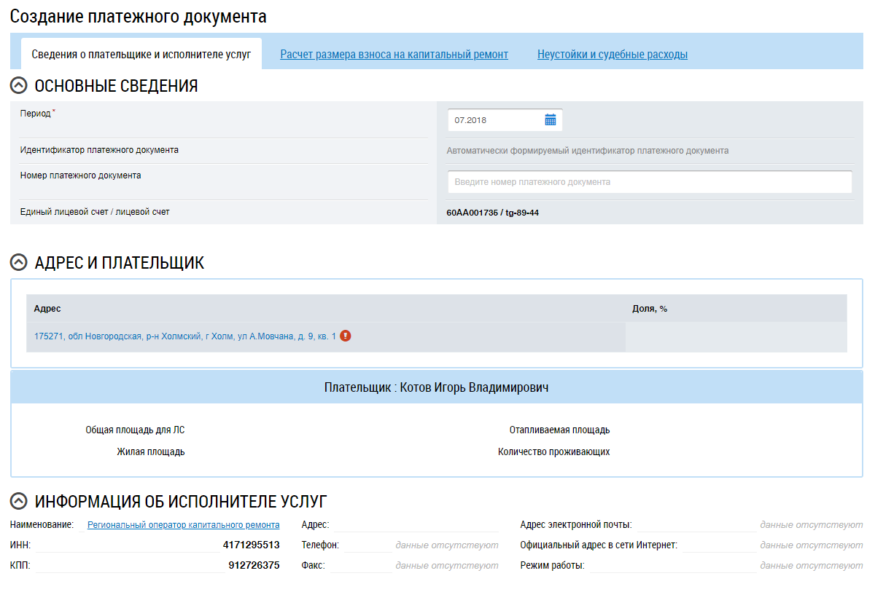The image size is (875, 592).
Task: Collapse the ОСНОВНЫЕ СВЕДЕНИЯ section
Action: click(19, 86)
